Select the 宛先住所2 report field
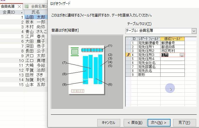This screenshot has height=128, width=199. tap(149, 51)
